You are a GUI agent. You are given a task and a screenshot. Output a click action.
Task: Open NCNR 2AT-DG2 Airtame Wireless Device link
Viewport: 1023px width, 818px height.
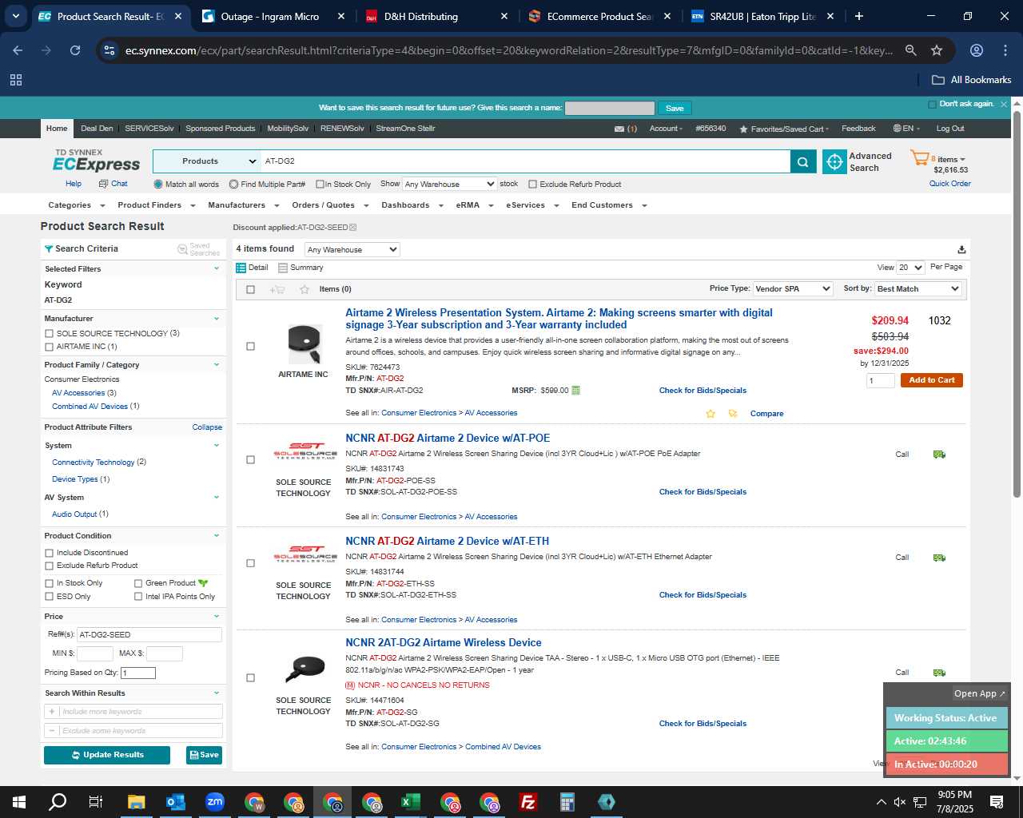[x=444, y=642]
